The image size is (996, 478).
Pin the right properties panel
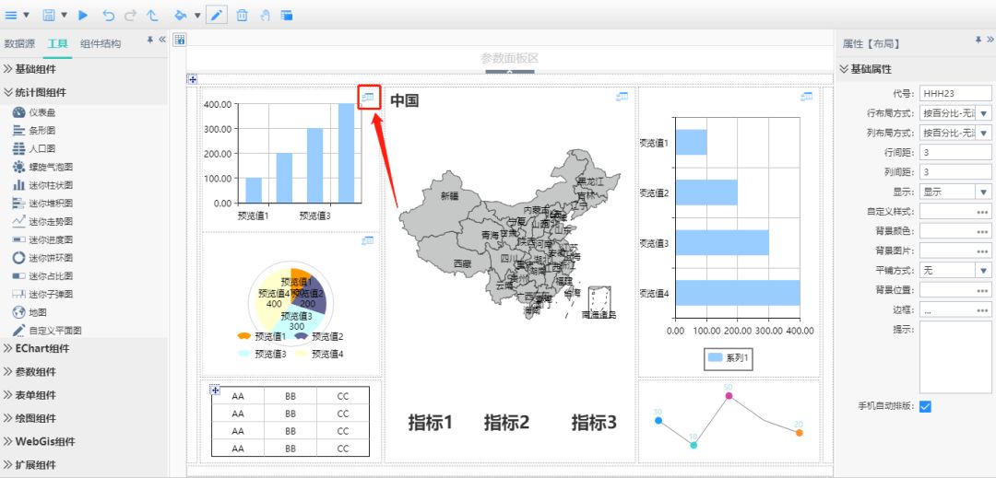tap(978, 41)
